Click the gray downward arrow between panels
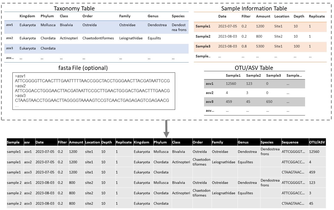 pyautogui.click(x=166, y=128)
